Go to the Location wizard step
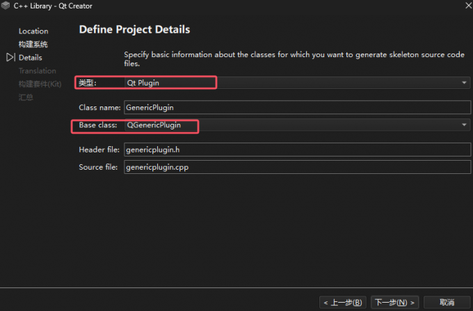Image resolution: width=473 pixels, height=311 pixels. 33,31
